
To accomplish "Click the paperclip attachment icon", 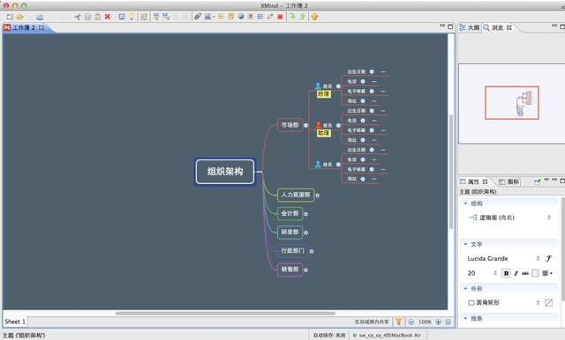I will [x=198, y=17].
